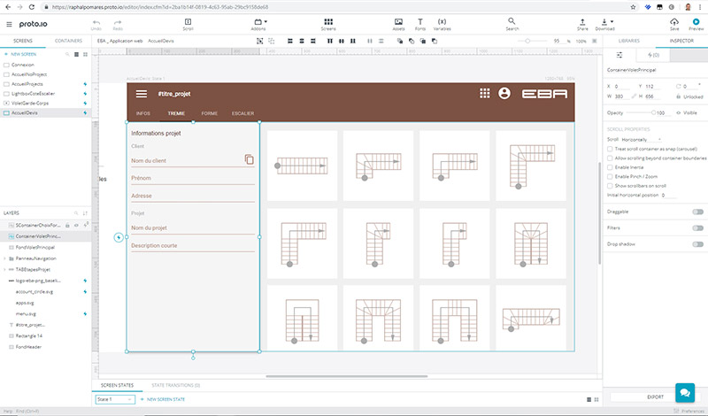Viewport: 708px width, 416px height.
Task: Open the Variables panel icon
Action: [x=442, y=21]
